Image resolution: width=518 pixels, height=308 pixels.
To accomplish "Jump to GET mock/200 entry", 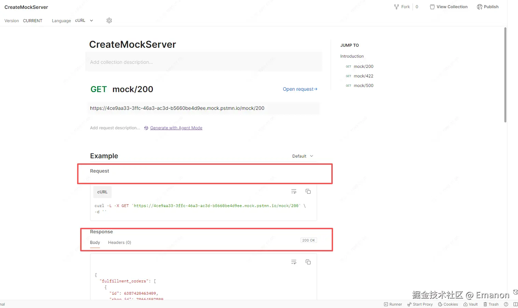I will 360,67.
